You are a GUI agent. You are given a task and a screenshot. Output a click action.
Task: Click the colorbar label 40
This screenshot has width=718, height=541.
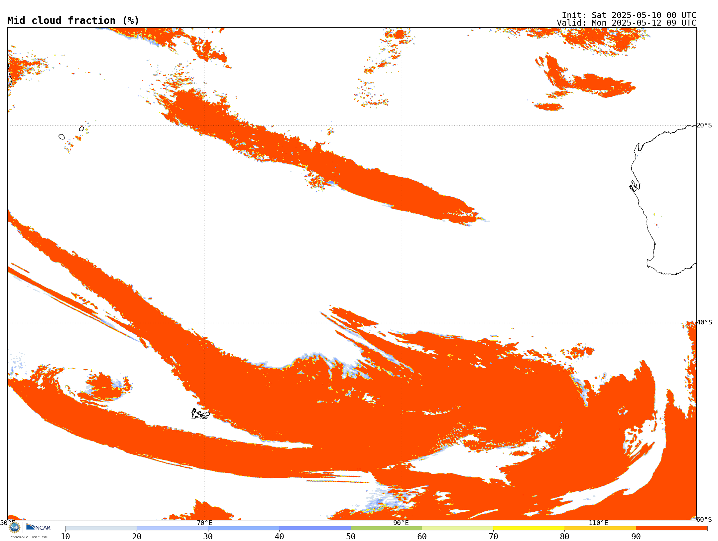coord(280,537)
